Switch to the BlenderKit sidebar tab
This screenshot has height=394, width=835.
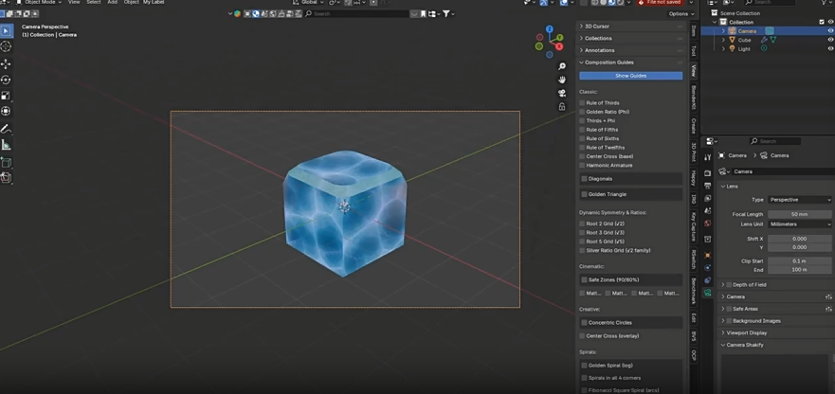click(694, 97)
